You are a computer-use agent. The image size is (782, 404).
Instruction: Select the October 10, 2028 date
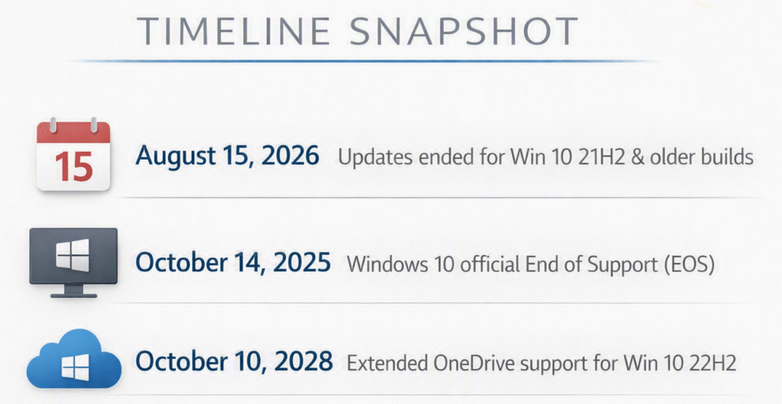tap(234, 362)
